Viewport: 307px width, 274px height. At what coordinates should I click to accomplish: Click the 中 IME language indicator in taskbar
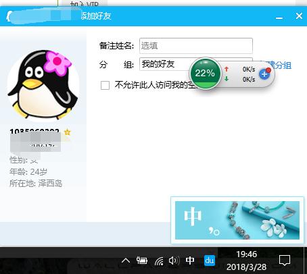tap(190, 261)
